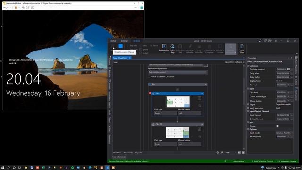This screenshot has height=170, width=302.
Task: Open the help icon in UiPath title bar
Action: [270, 41]
